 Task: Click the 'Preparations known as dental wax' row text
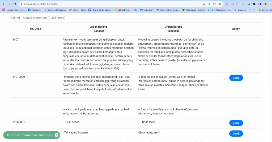coord(173,83)
